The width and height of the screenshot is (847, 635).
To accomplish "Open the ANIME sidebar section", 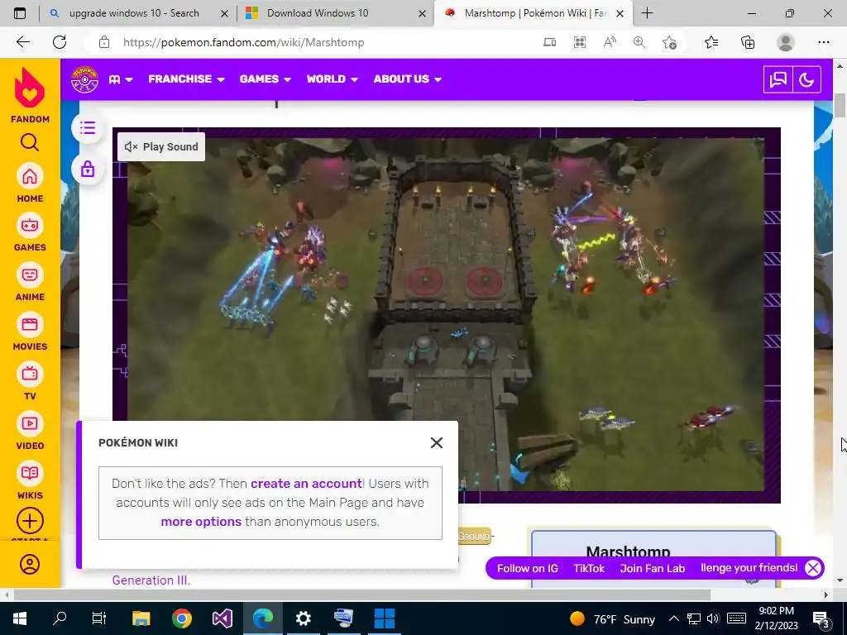I will pyautogui.click(x=30, y=282).
